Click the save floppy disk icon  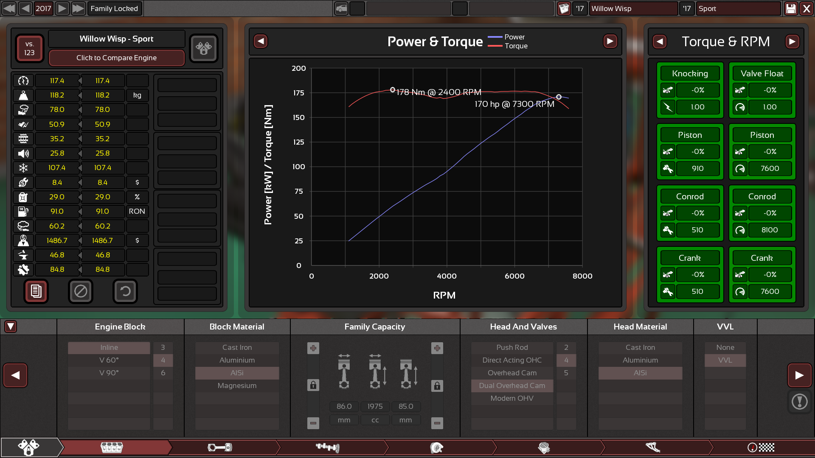point(791,8)
